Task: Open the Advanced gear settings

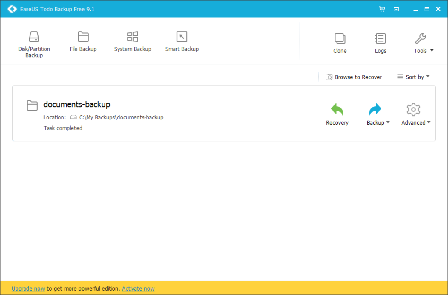Action: click(x=413, y=110)
